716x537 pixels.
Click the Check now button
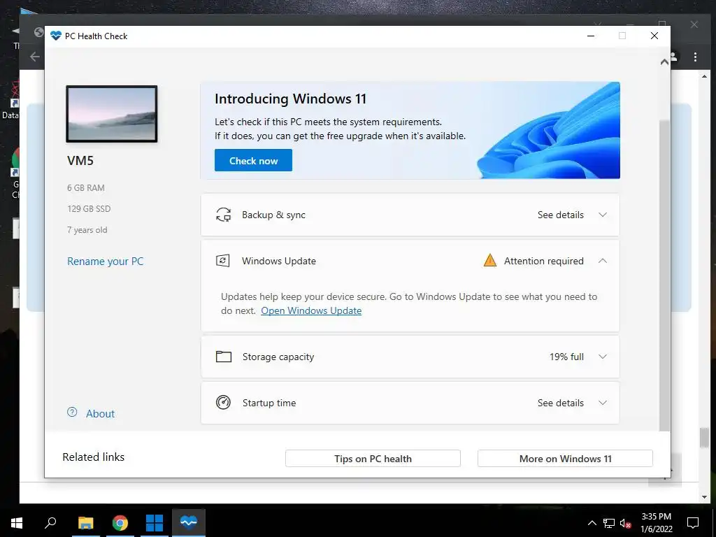[x=253, y=160]
